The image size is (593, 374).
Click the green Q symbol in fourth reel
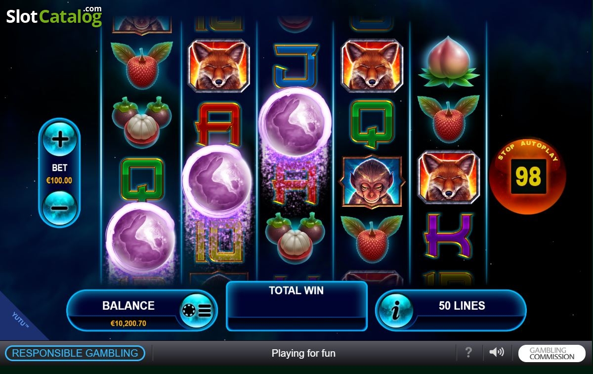tap(372, 123)
